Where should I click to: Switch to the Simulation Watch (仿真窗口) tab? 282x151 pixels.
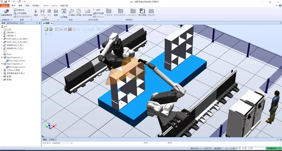(52, 140)
